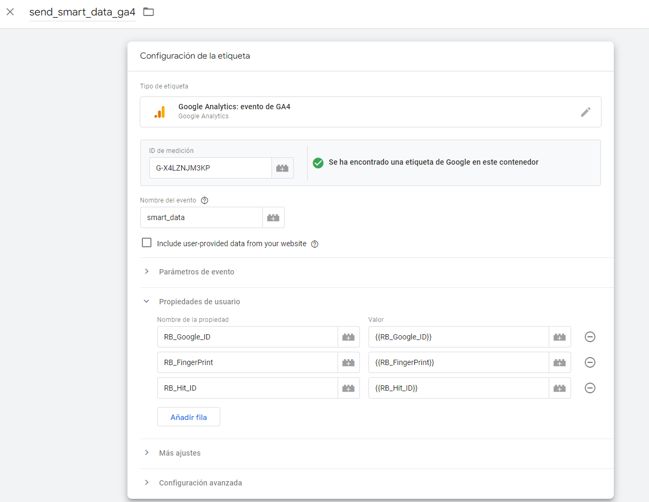
Task: Open help icon next to Nombre del evento
Action: (204, 200)
